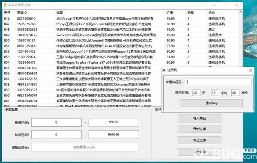Click the 标题 column header
Screen dimensions: 257x163
coord(60,12)
